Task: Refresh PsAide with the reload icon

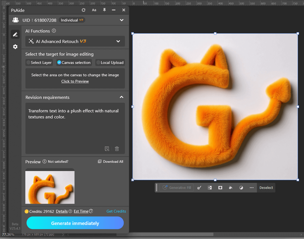Action: point(83,10)
